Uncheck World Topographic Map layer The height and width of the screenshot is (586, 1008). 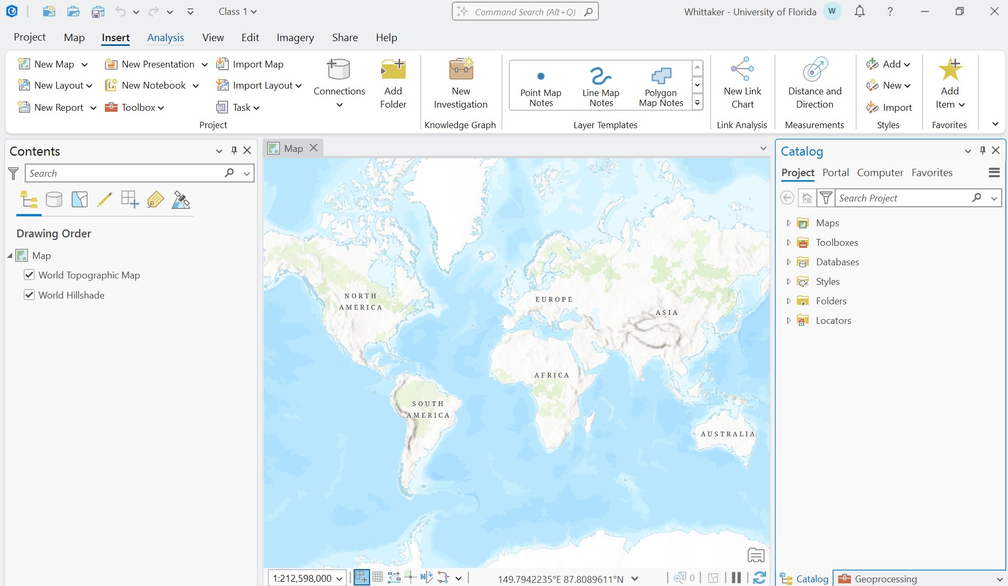[30, 275]
